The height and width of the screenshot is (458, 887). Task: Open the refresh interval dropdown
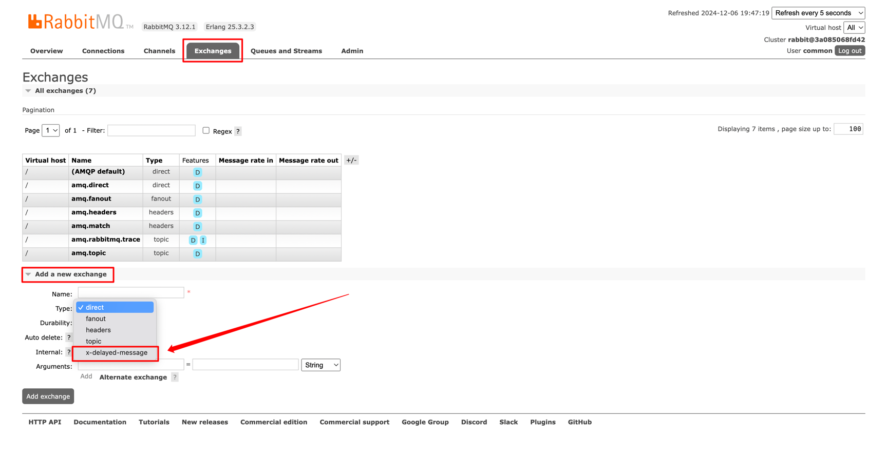pos(818,13)
